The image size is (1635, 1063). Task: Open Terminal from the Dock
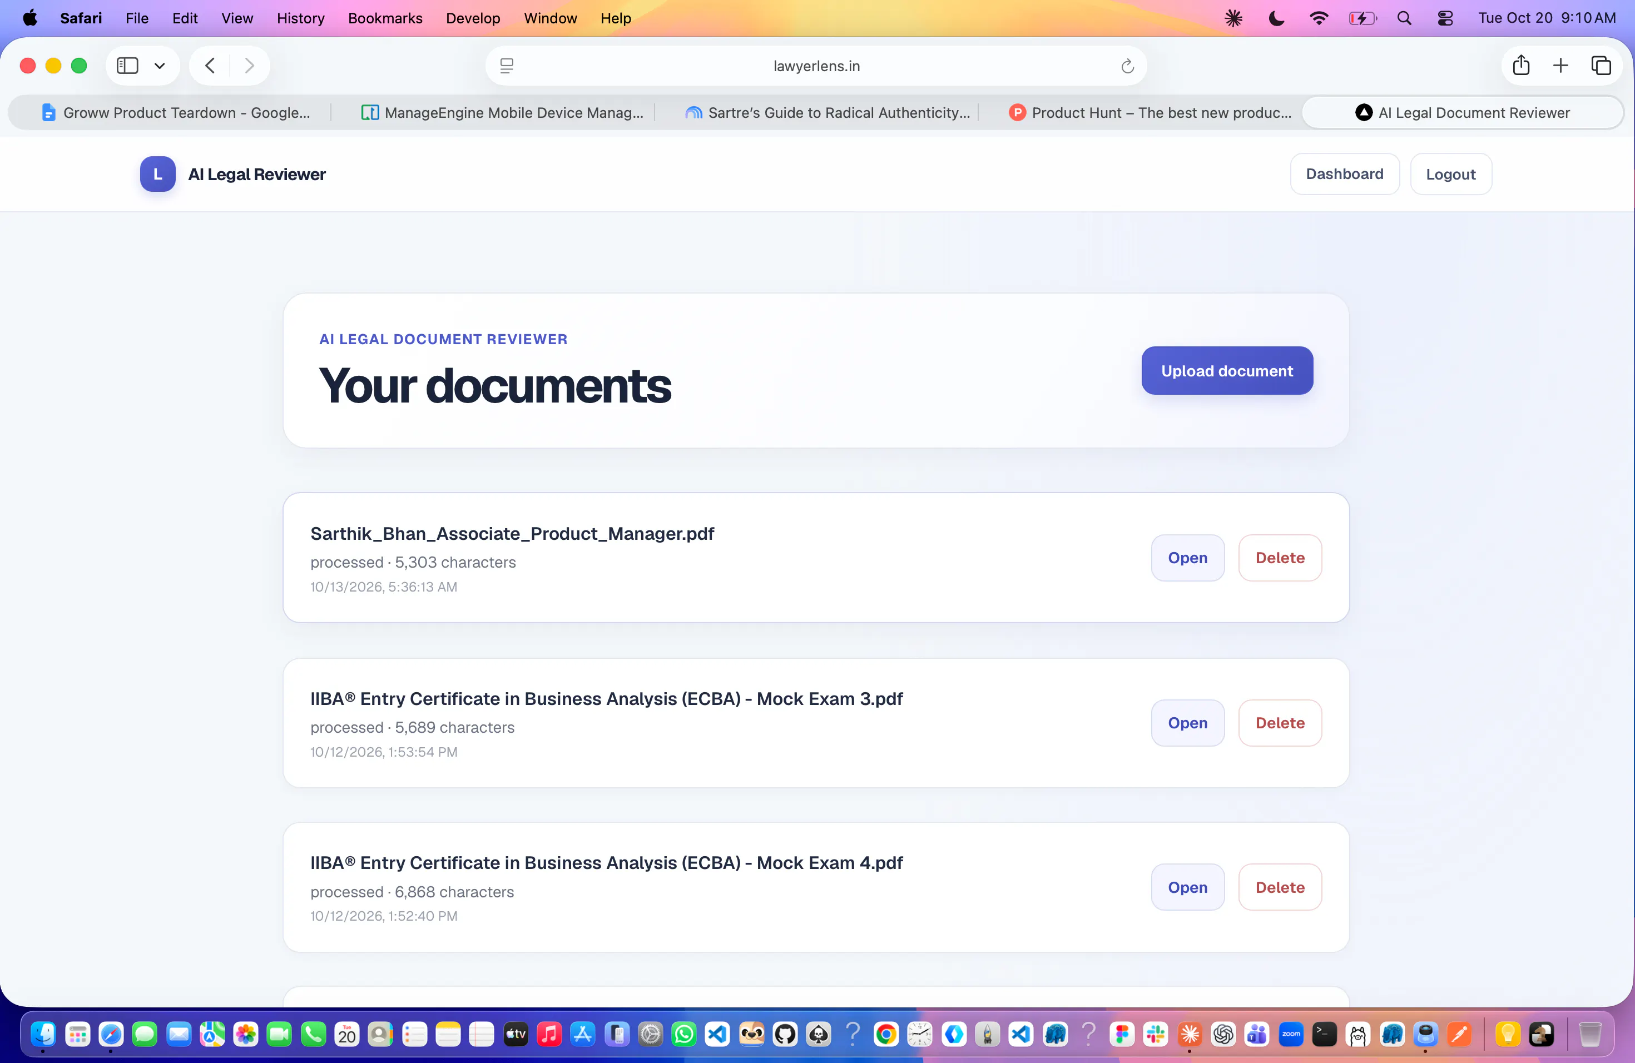(x=1325, y=1034)
